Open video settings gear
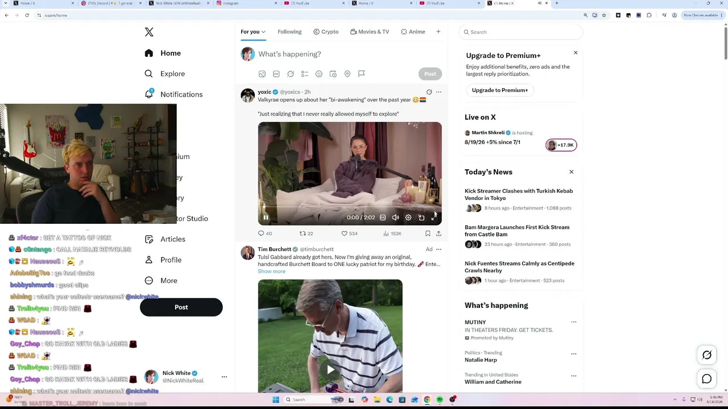This screenshot has height=409, width=728. [x=408, y=218]
